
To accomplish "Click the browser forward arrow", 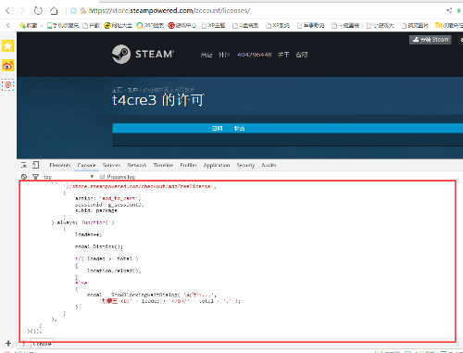I will 22,11.
